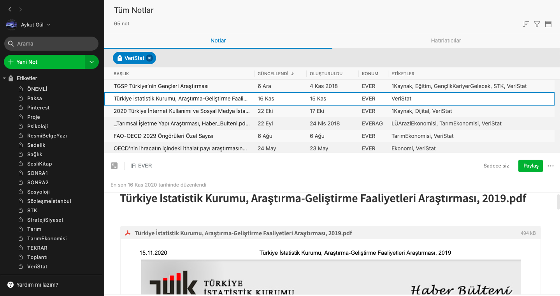
Task: Go back with the left arrow
Action: pos(10,9)
